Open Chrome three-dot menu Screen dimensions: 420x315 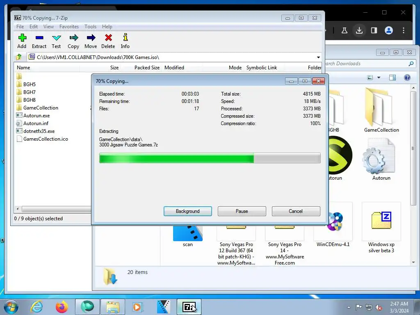(x=404, y=30)
